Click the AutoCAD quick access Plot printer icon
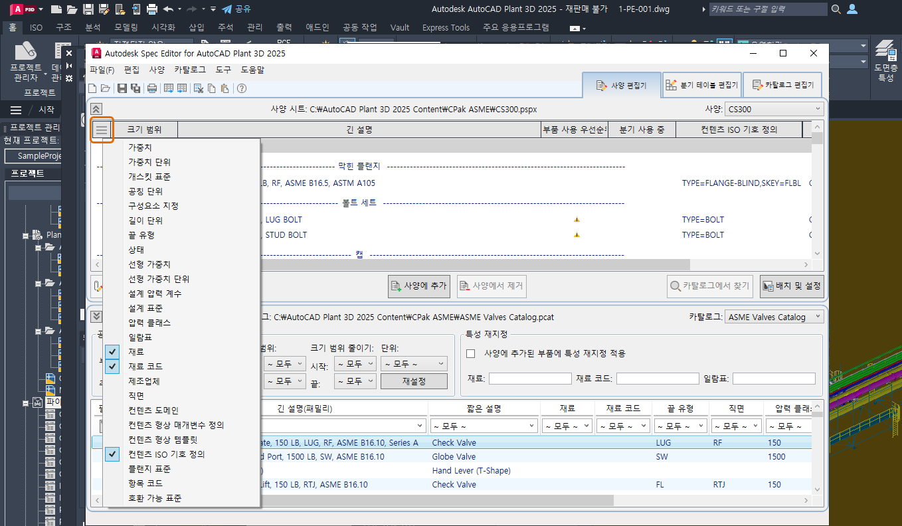This screenshot has width=902, height=526. (151, 9)
